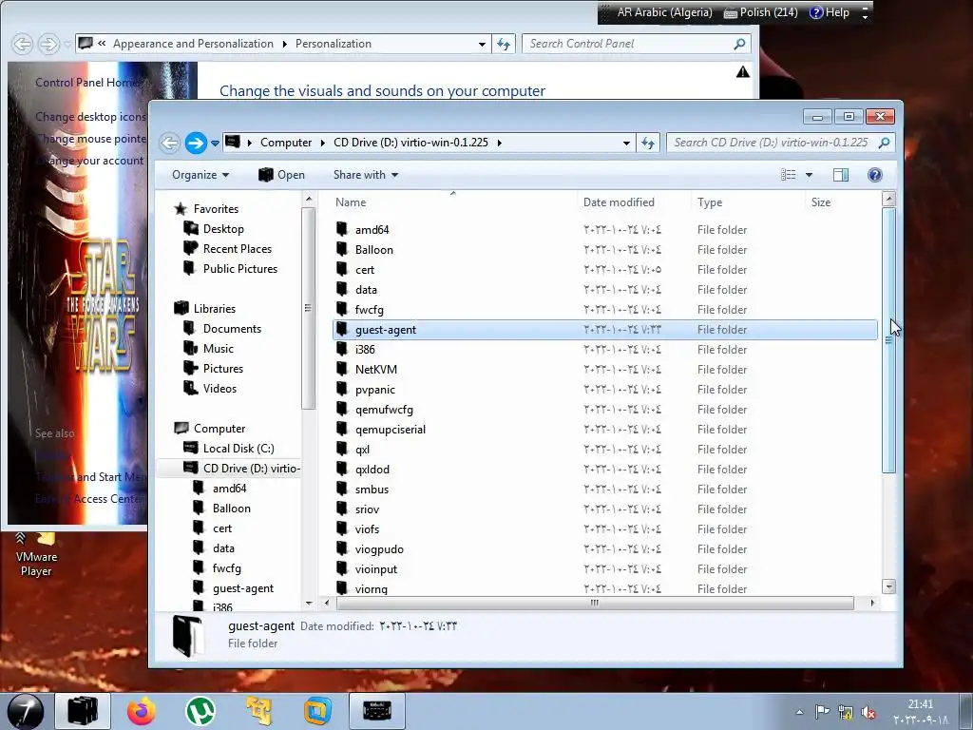The height and width of the screenshot is (730, 973).
Task: Open uTorrent from the taskbar
Action: [200, 711]
